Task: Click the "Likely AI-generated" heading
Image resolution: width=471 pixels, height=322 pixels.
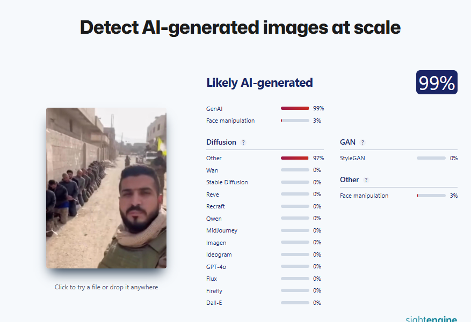Action: coord(259,83)
